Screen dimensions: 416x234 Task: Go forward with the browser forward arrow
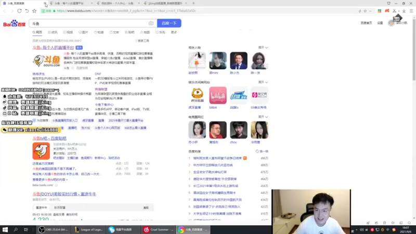point(12,11)
